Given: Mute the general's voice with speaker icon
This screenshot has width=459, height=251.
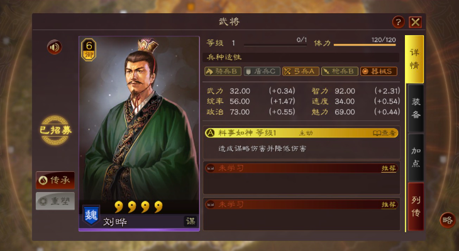Looking at the screenshot, I should point(55,47).
